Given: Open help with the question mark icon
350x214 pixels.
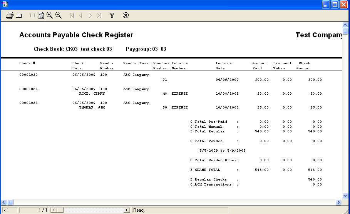Looking at the screenshot, I should 112,15.
